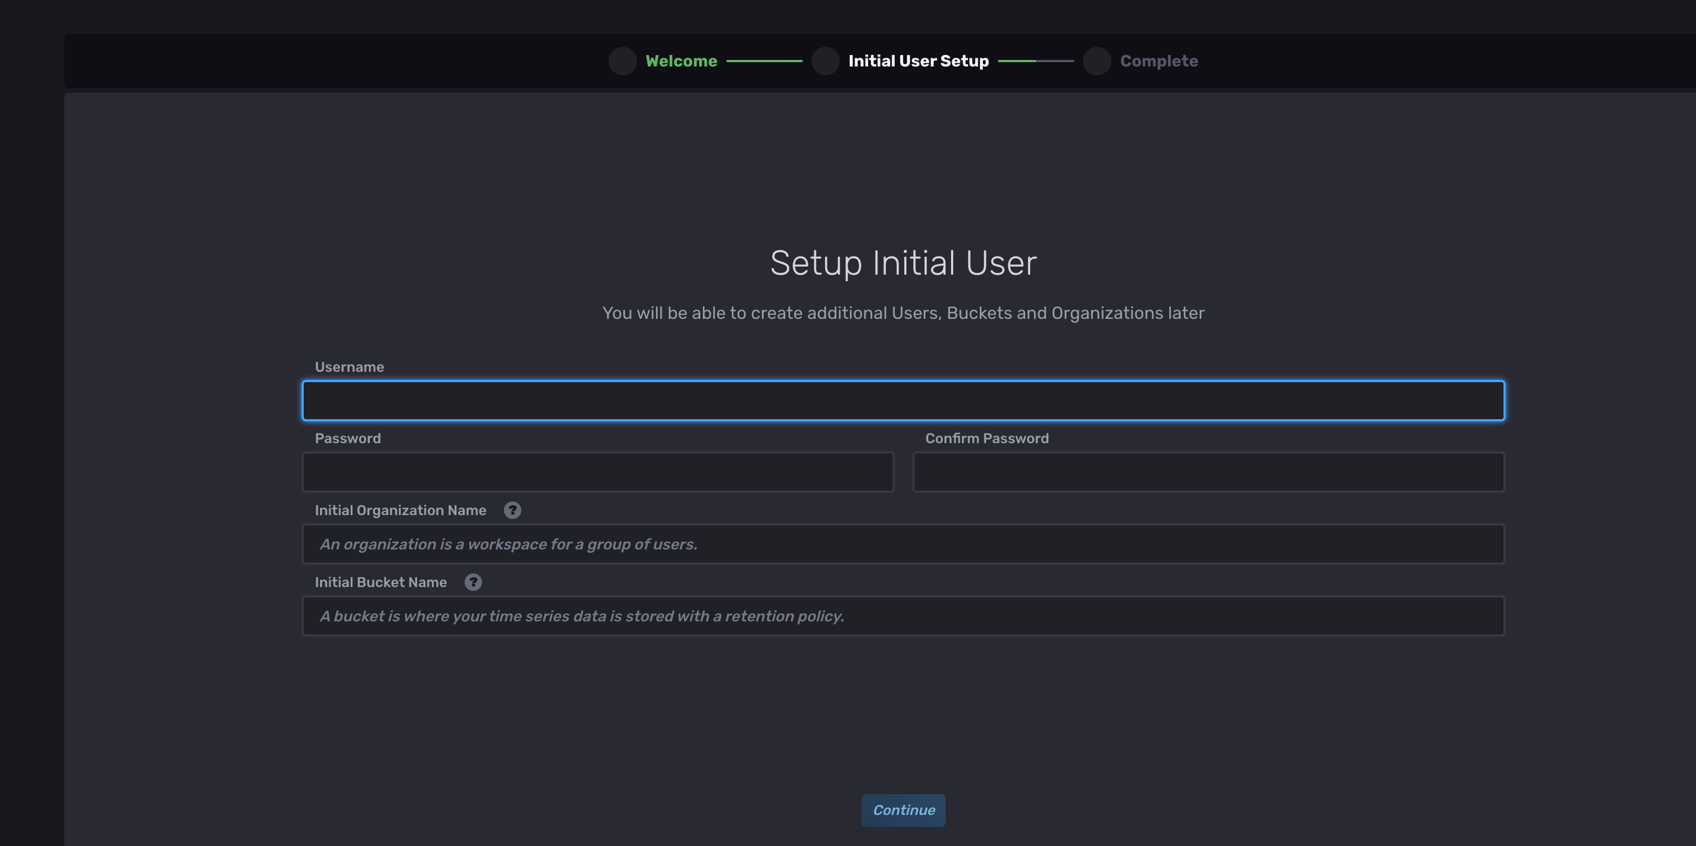Click the Username field label
The height and width of the screenshot is (846, 1696).
coord(349,366)
